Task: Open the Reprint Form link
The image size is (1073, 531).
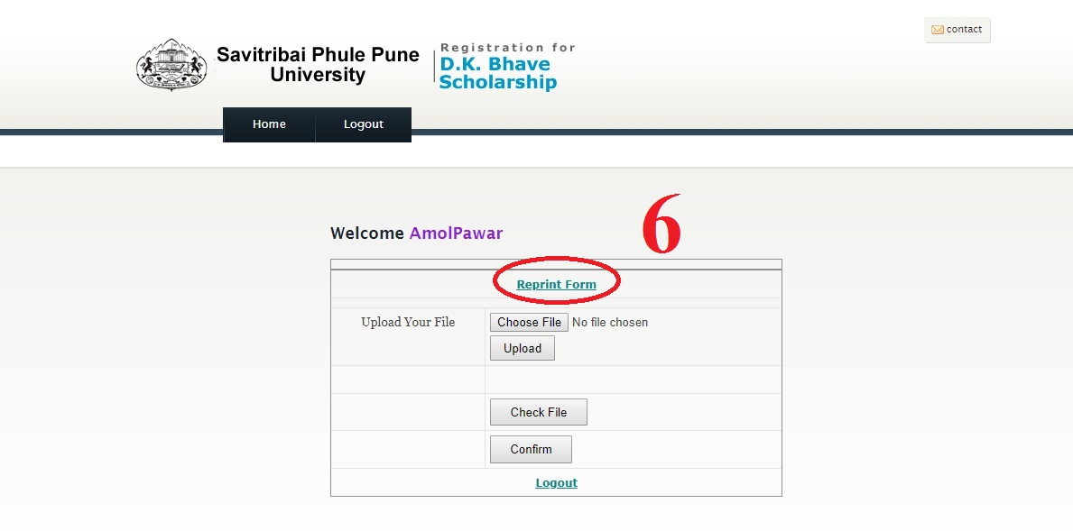Action: (556, 284)
